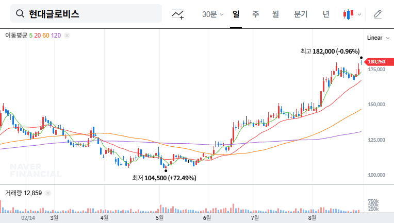
Task: Click the 이동평균 indicator label
Action: pos(16,36)
